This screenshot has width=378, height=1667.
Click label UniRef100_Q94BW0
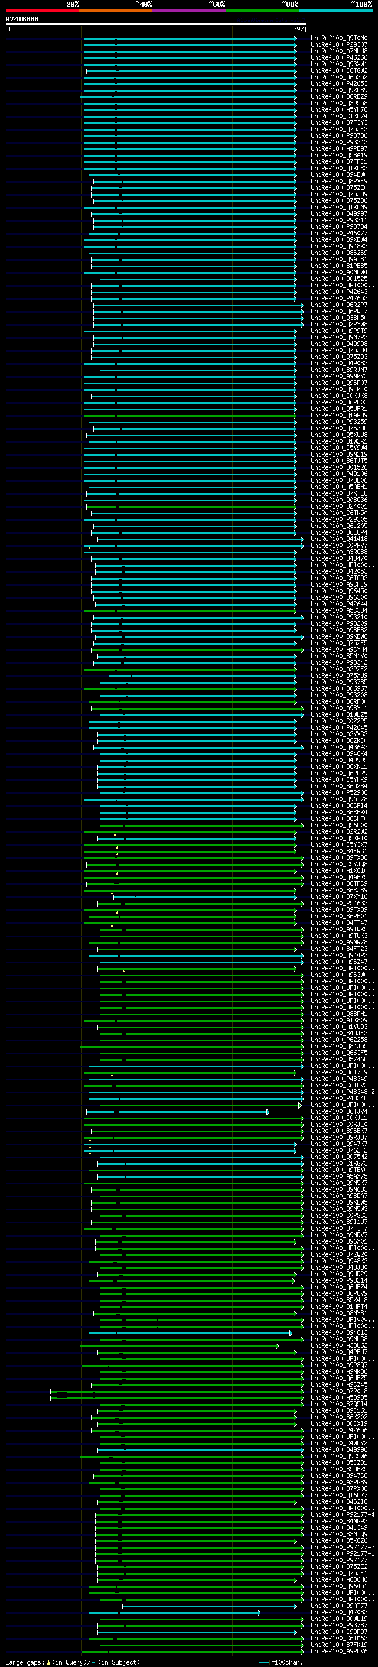[339, 174]
